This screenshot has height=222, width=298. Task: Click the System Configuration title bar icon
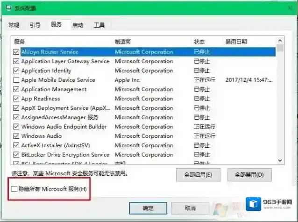(x=9, y=8)
